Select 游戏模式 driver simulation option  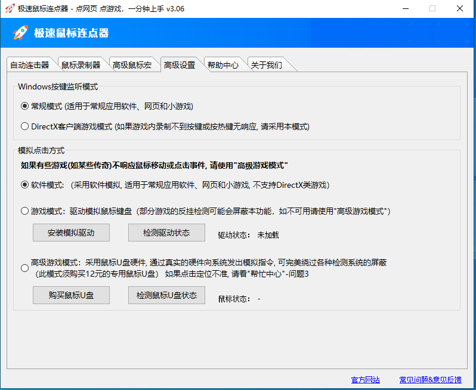tap(24, 211)
